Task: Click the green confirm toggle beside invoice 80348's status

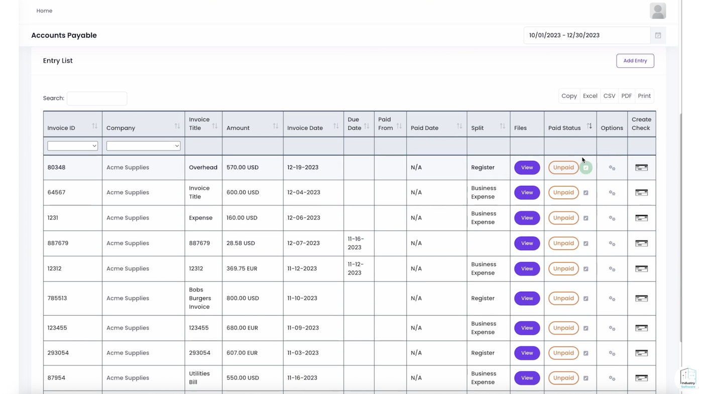Action: (585, 167)
